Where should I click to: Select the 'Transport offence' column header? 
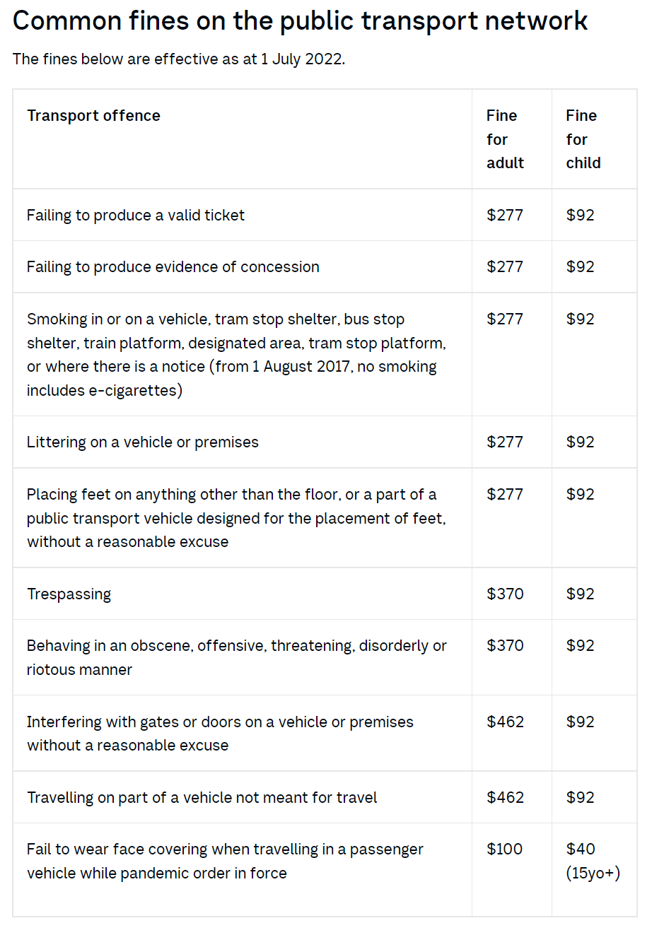coord(93,115)
